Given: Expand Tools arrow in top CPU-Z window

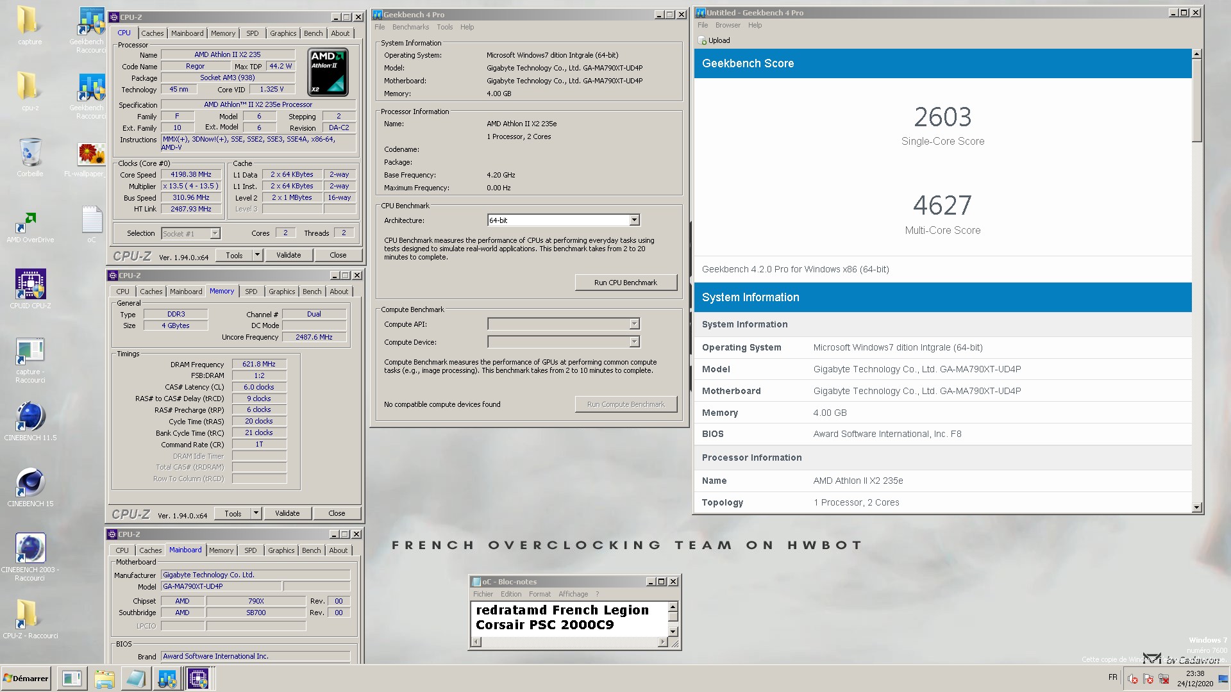Looking at the screenshot, I should [x=257, y=255].
